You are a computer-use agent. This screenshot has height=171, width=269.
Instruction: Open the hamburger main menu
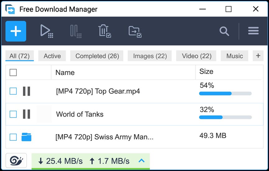click(x=253, y=31)
